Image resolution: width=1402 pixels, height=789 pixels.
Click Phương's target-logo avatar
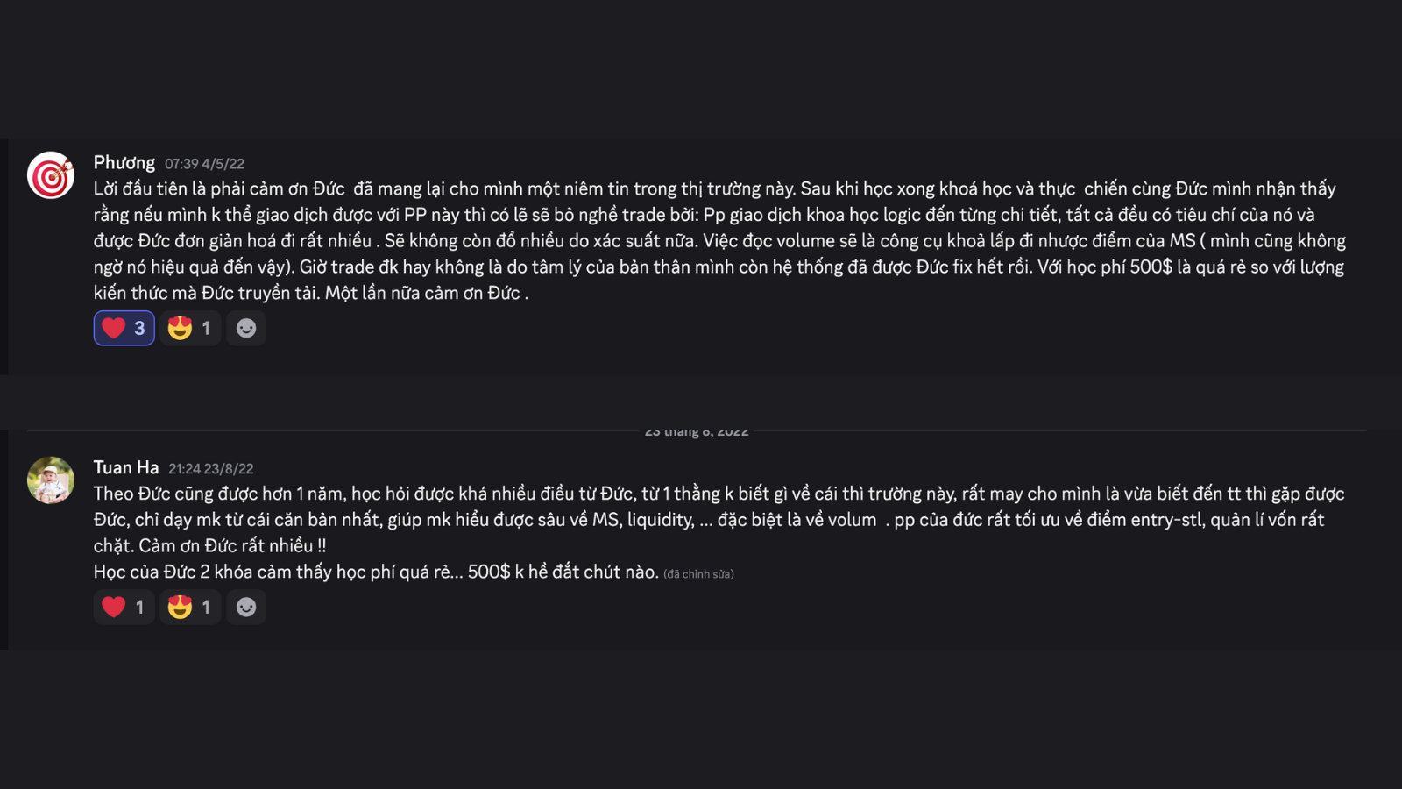click(x=51, y=175)
